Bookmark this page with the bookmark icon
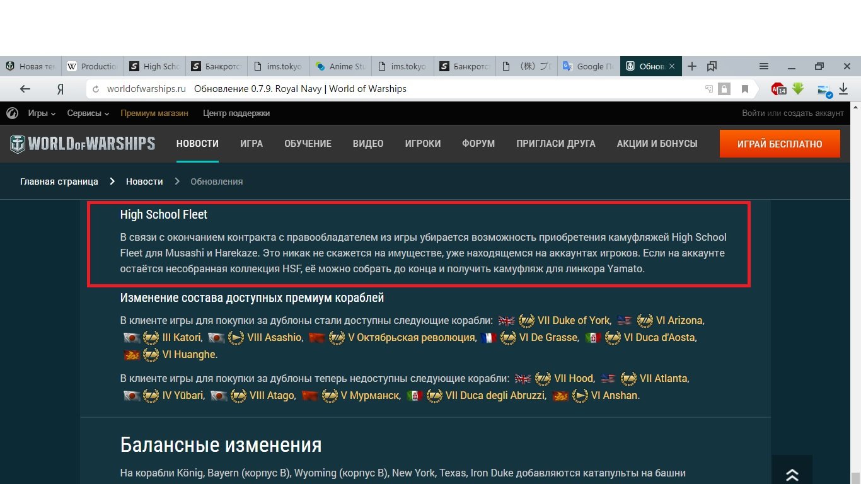 pos(744,89)
